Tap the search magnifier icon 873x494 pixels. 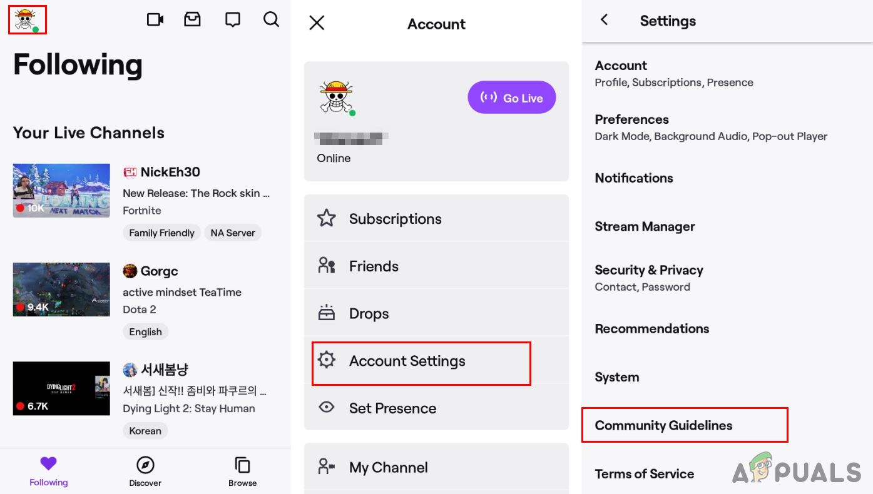[271, 19]
